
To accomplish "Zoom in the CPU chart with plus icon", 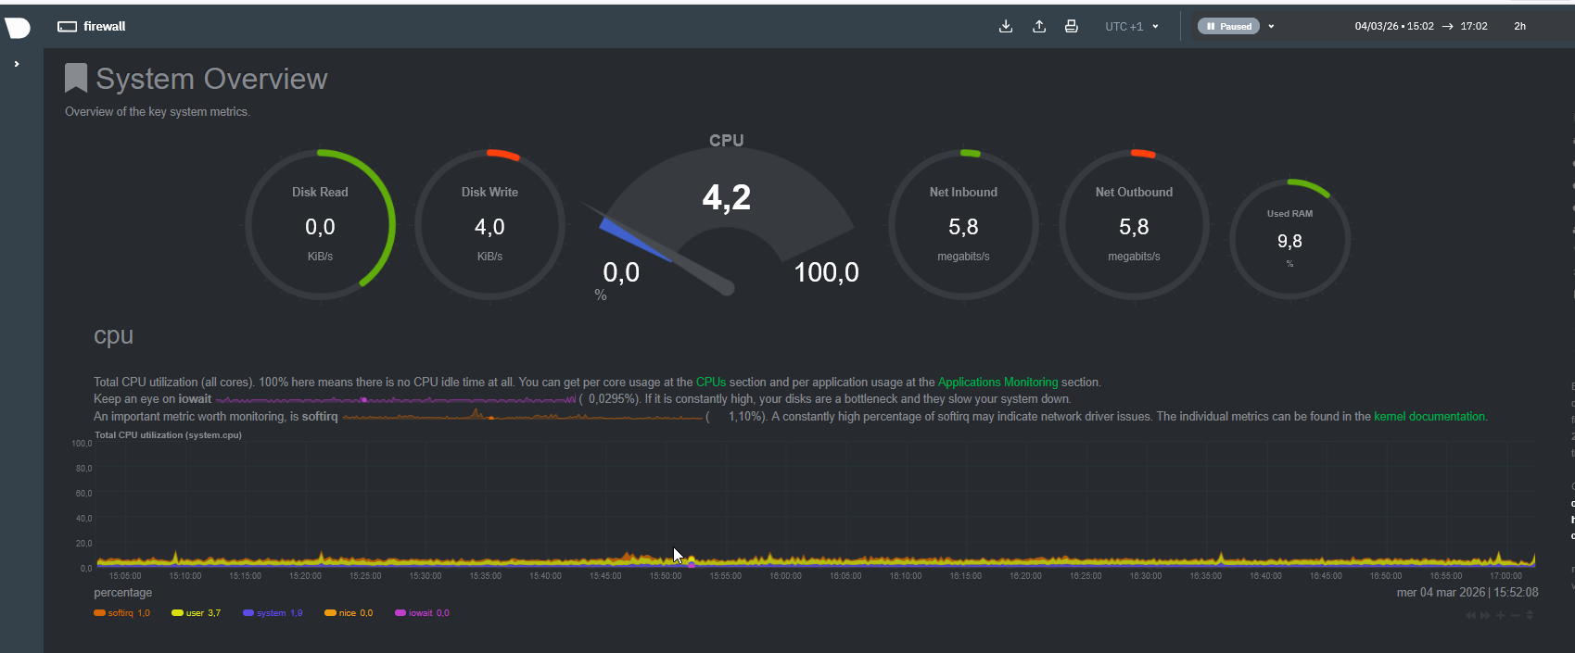I will coord(1501,615).
